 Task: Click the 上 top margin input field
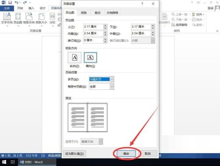pyautogui.click(x=93, y=27)
